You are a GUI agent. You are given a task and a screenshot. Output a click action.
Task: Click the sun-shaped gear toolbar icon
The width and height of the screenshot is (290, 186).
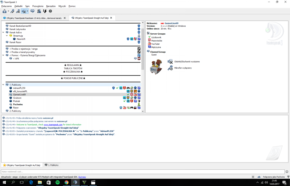point(50,11)
